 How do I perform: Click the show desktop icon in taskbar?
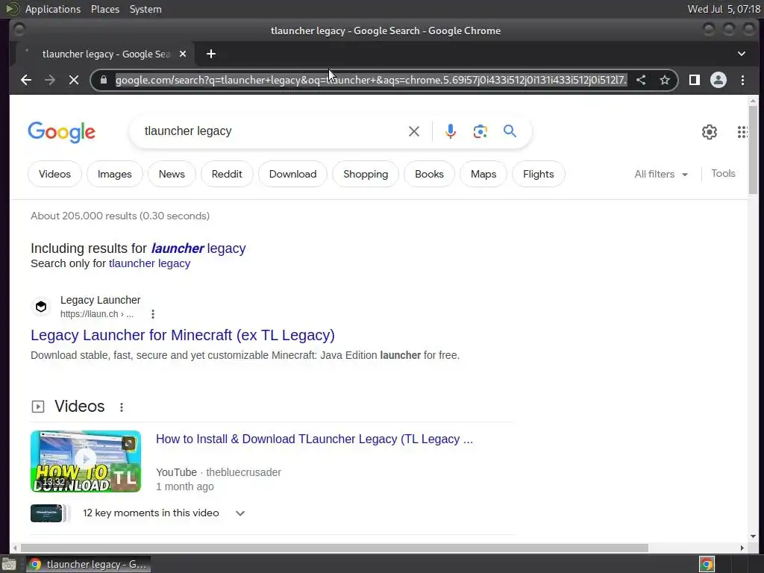(9, 564)
